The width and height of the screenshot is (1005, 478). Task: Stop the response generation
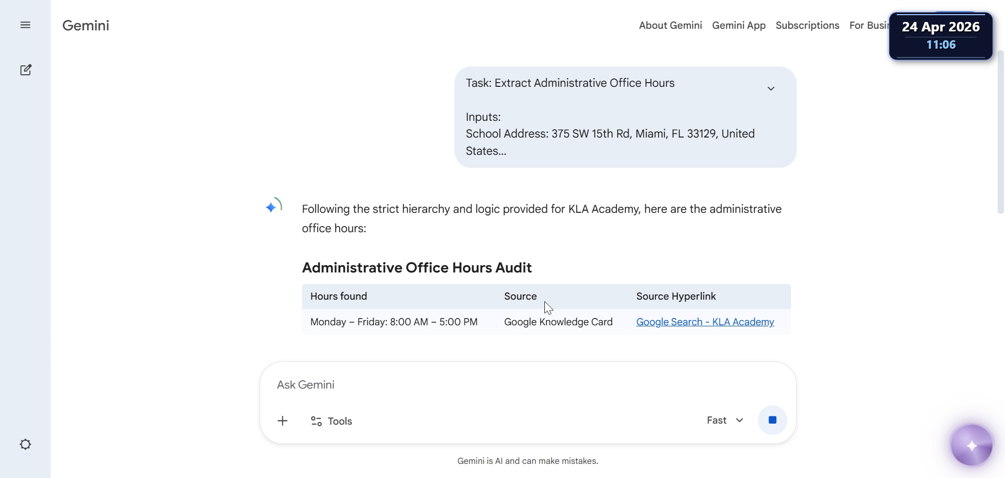(772, 420)
